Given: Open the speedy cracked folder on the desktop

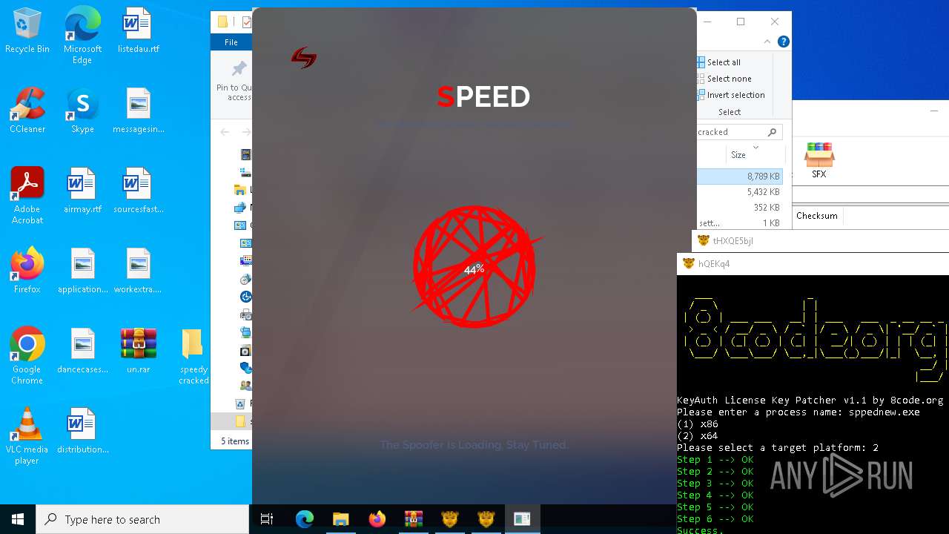Looking at the screenshot, I should point(193,356).
